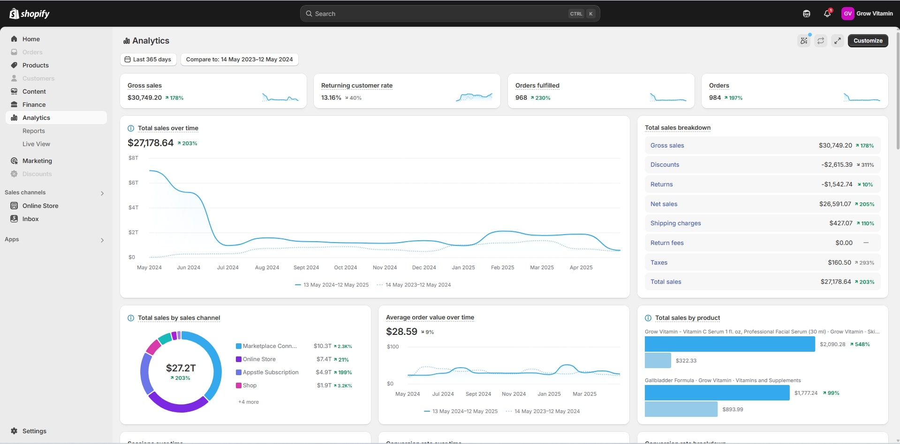Viewport: 900px width, 444px height.
Task: Open the notifications bell
Action: tap(827, 14)
